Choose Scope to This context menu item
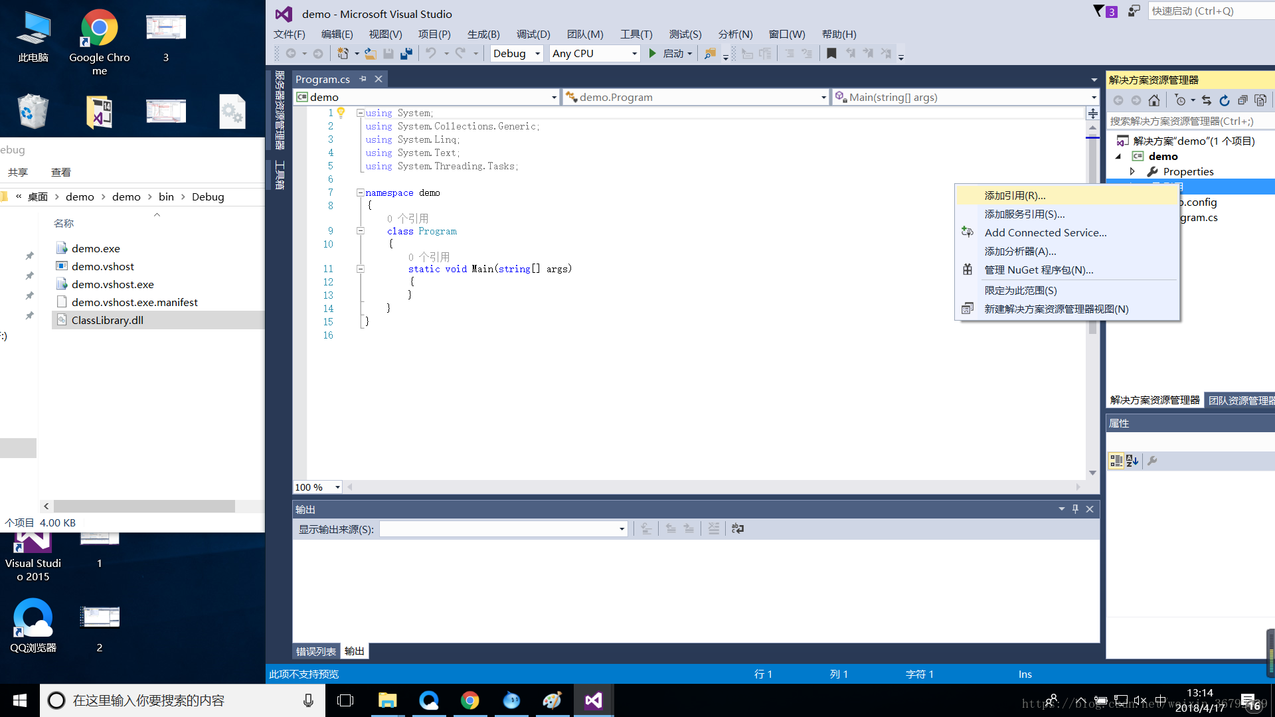Screen dimensions: 1275x717 pos(1066,291)
